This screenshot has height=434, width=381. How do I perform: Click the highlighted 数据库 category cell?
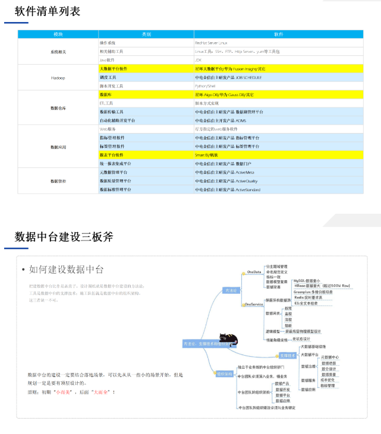[146, 94]
